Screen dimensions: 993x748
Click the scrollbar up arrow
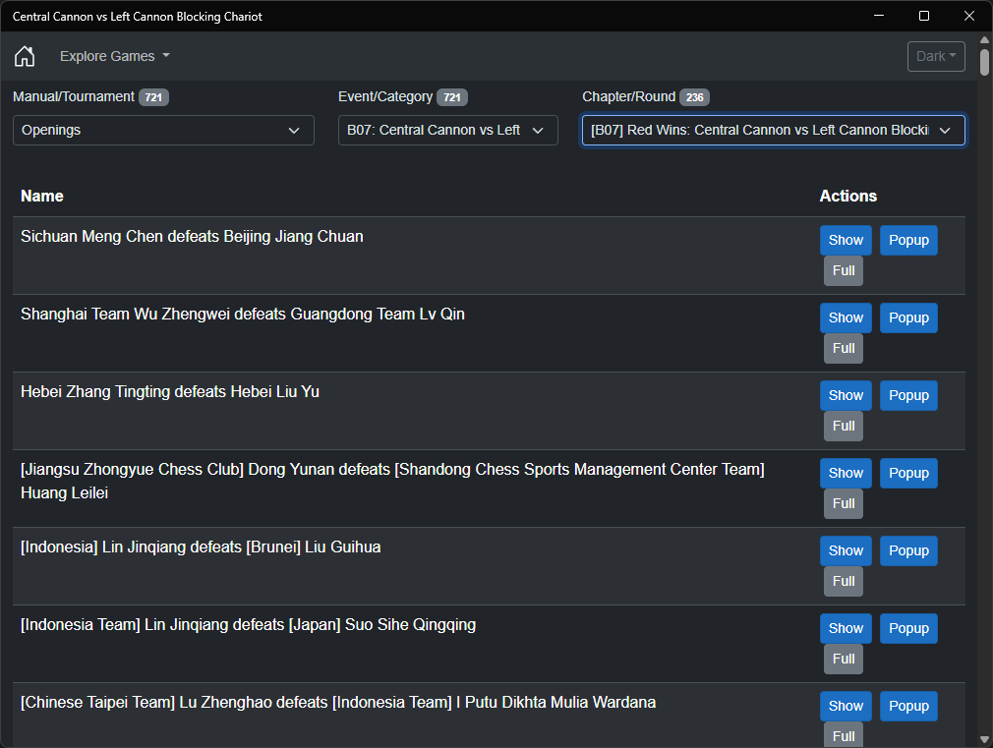[x=985, y=40]
